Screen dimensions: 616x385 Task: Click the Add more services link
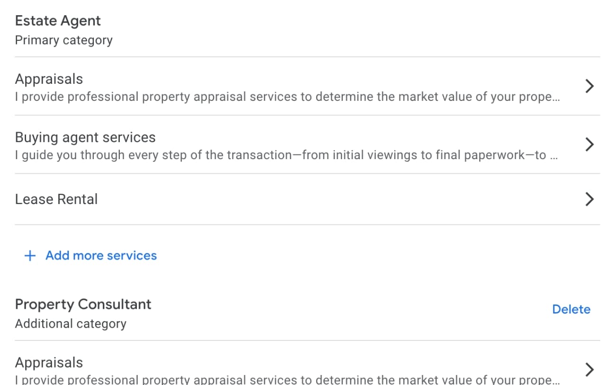(101, 256)
